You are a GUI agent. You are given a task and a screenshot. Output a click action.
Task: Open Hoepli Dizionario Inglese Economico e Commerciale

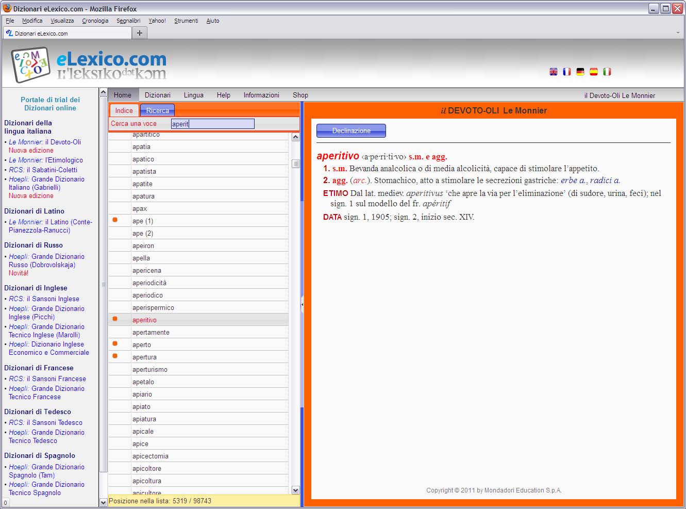[x=49, y=348]
